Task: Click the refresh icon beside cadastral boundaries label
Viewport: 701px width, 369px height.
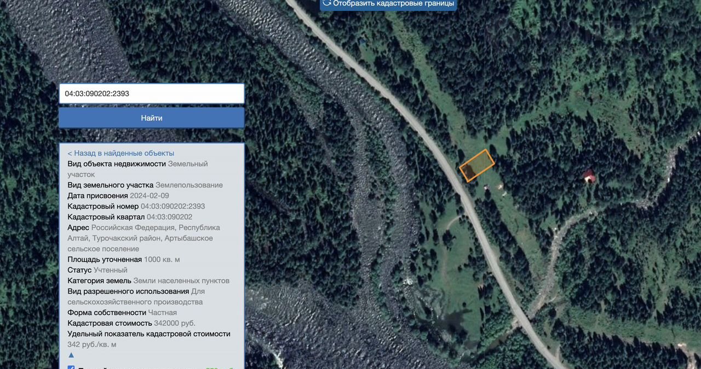Action: [x=327, y=3]
